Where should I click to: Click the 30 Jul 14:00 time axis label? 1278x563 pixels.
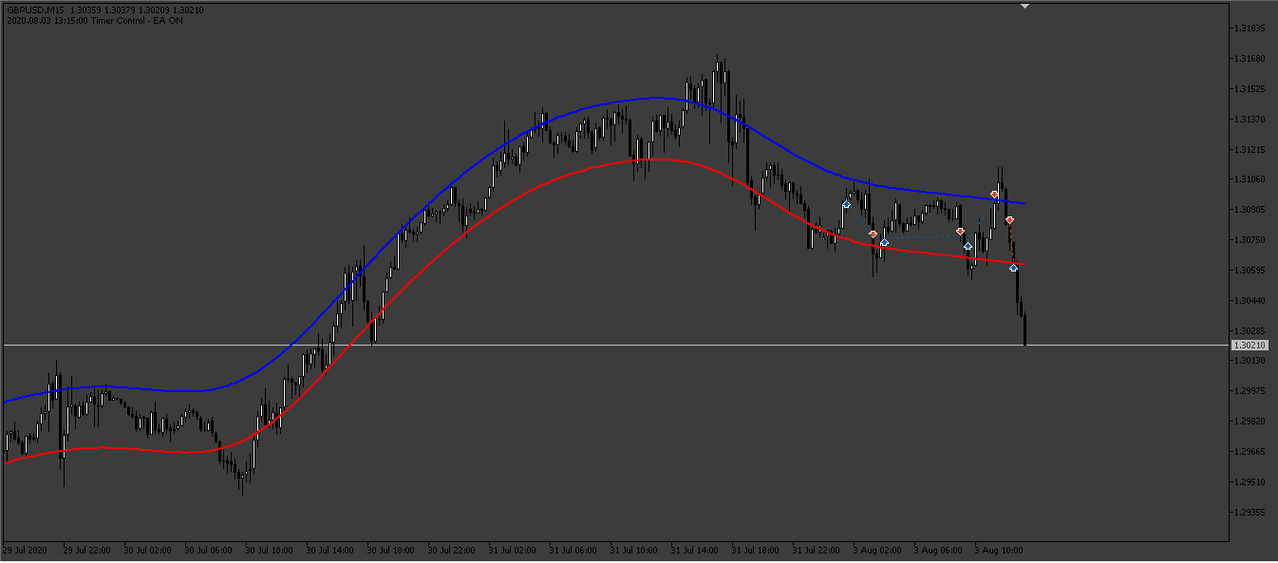(x=330, y=550)
